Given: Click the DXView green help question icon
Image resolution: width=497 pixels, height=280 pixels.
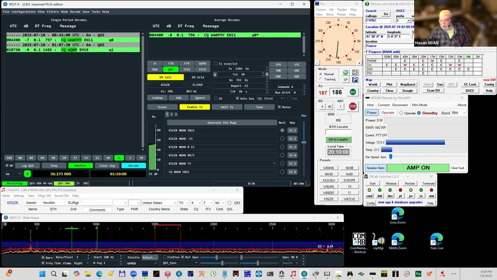Looking at the screenshot, I should 367,4.
